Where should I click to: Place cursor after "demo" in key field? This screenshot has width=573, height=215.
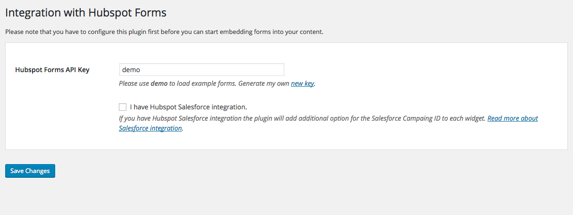(x=141, y=69)
